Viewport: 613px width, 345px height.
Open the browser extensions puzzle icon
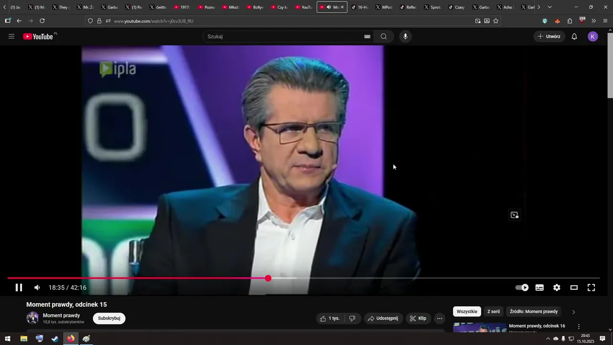(569, 21)
